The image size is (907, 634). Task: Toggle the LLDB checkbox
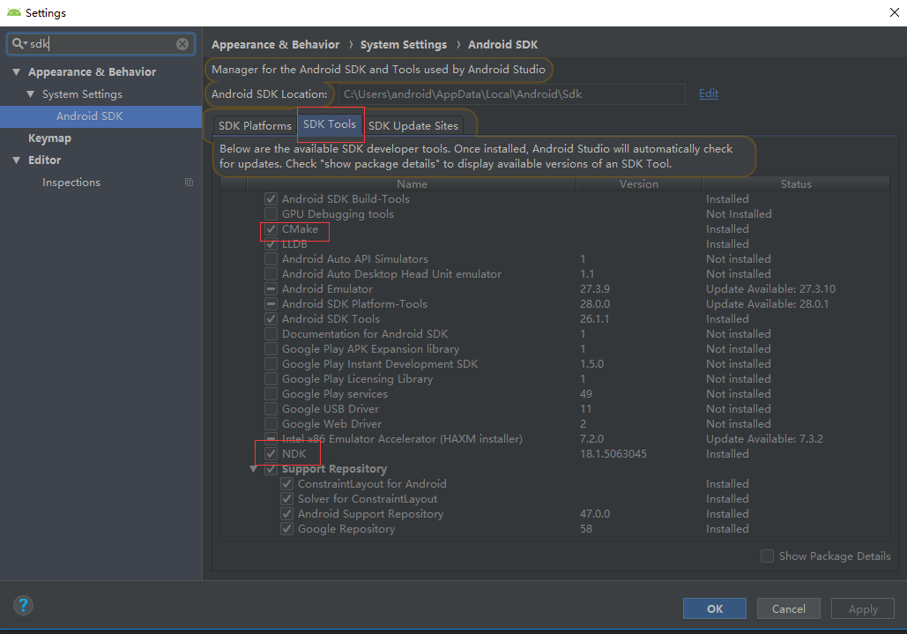[271, 244]
